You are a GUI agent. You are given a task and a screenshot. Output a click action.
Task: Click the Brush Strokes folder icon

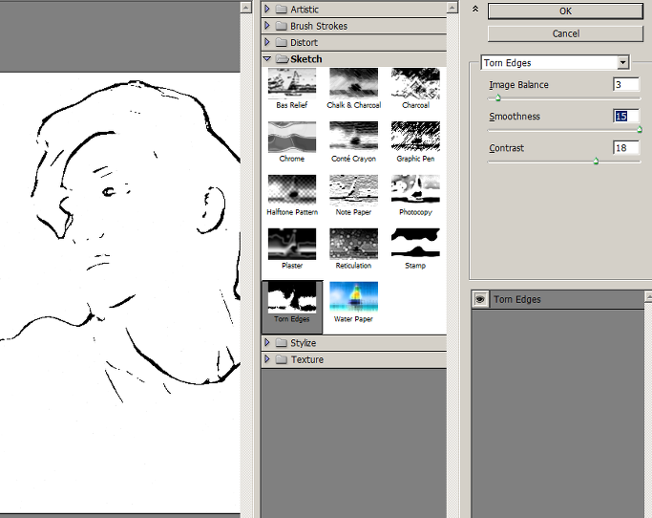point(282,26)
